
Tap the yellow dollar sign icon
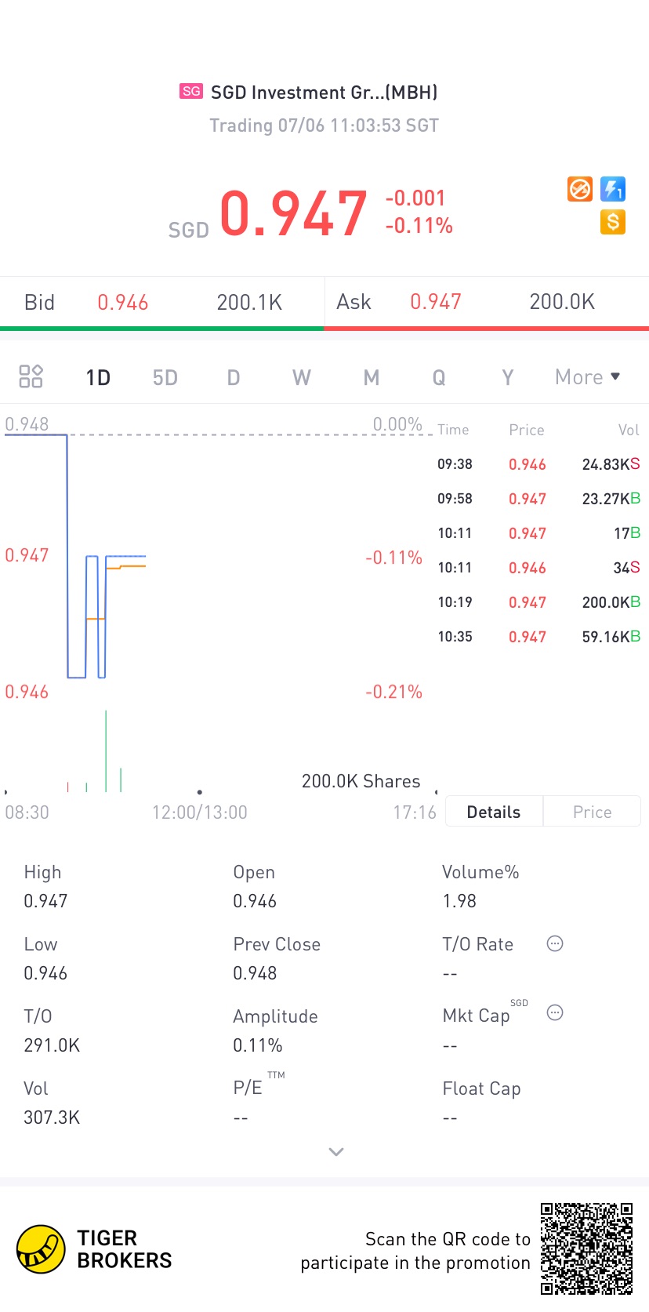point(613,222)
